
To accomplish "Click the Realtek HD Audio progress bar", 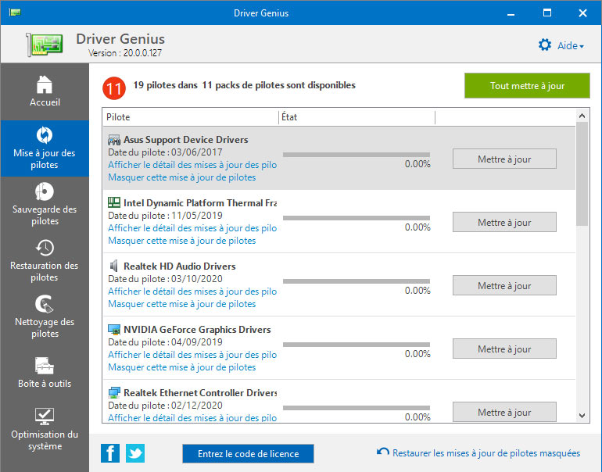I will point(357,281).
